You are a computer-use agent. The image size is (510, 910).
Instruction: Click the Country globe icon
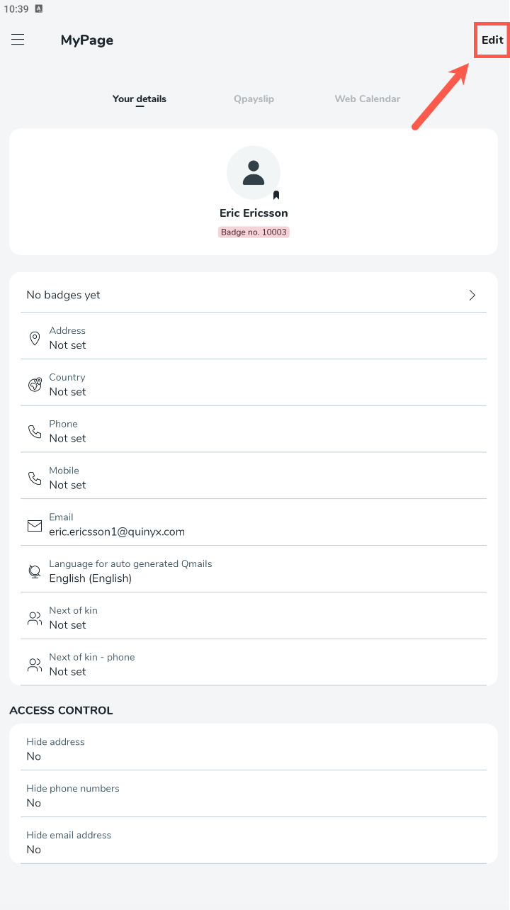(x=35, y=385)
